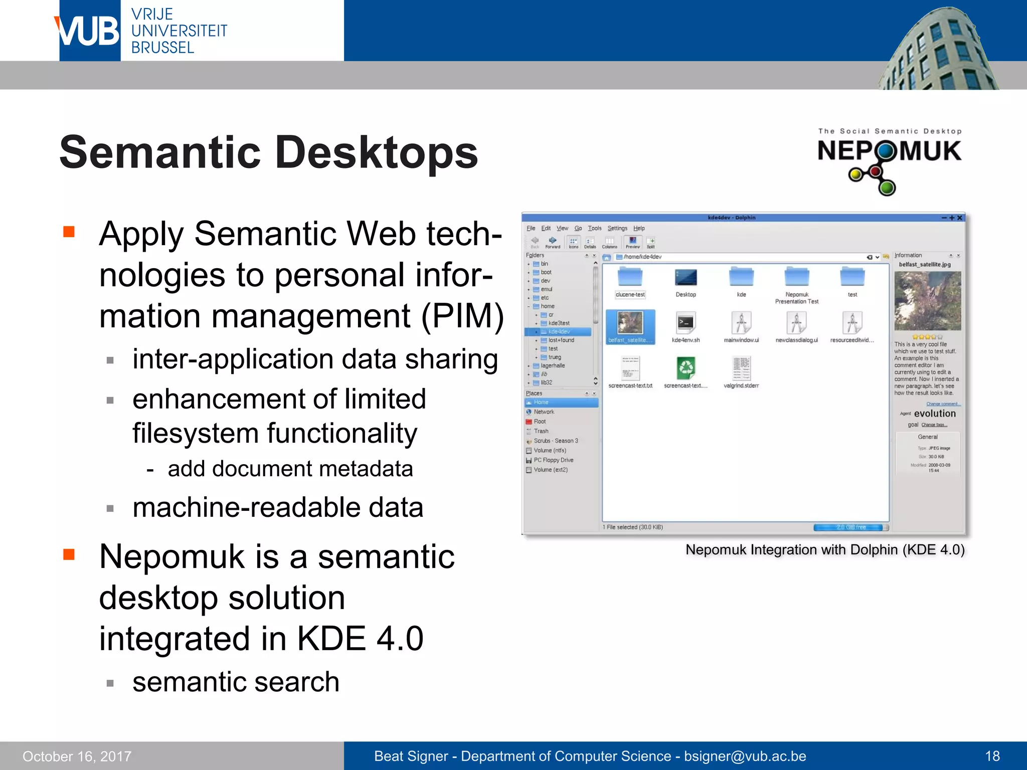Select Home in Places panel
The image size is (1027, 770).
561,403
